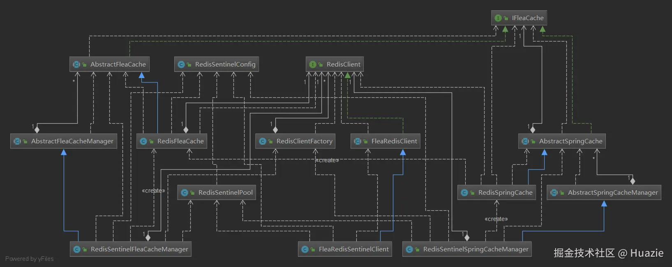The image size is (672, 267).
Task: Select the RedisSentinelFleaCacheManager node
Action: pos(131,249)
